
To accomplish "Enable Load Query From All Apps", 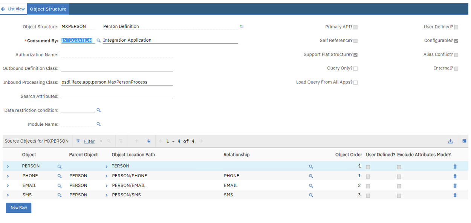I will [x=355, y=82].
